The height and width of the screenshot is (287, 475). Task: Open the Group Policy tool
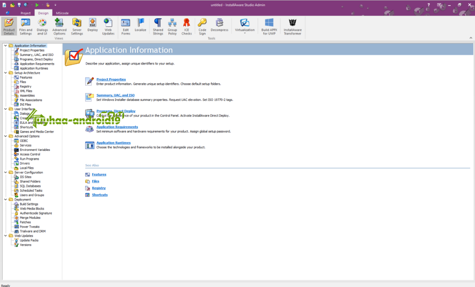[172, 27]
